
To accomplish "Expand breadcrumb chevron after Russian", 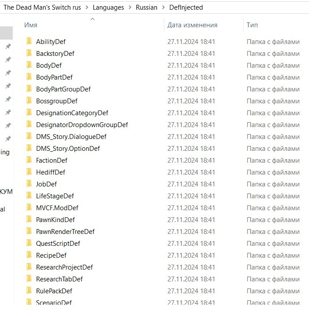I will click(164, 7).
